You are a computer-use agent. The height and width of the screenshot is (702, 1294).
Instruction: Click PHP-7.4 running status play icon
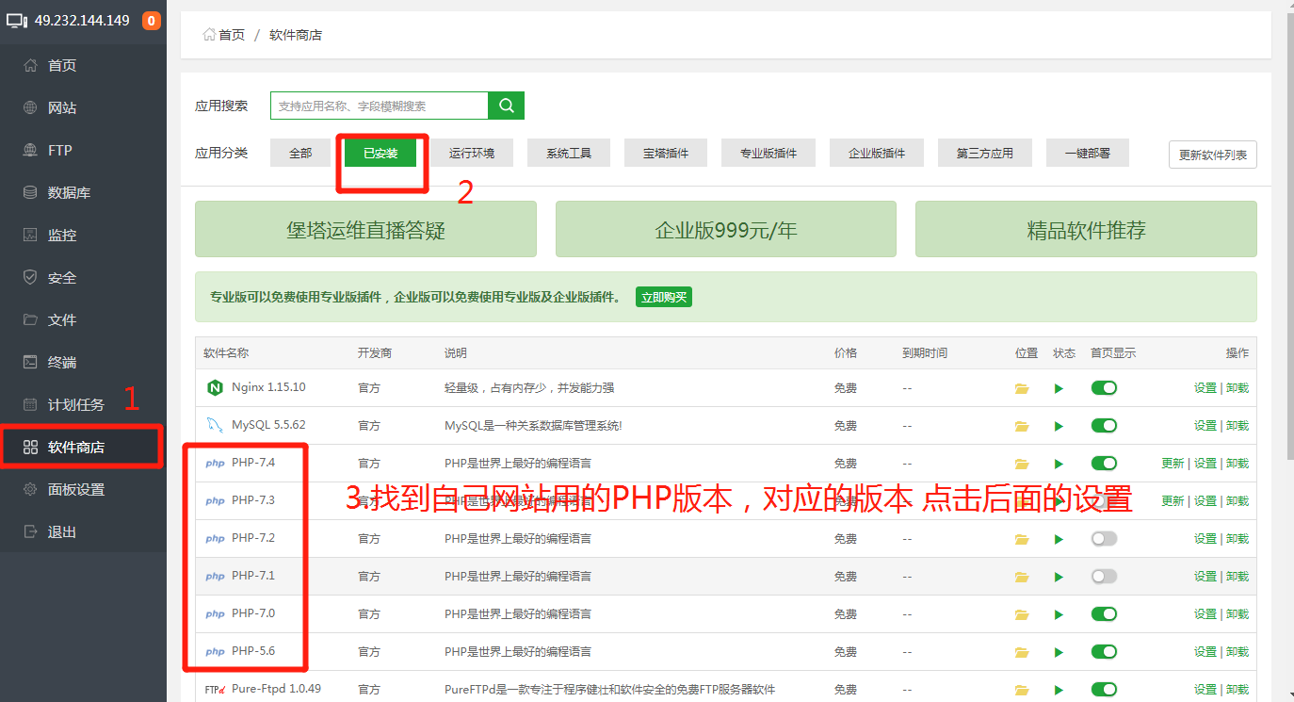tap(1059, 464)
